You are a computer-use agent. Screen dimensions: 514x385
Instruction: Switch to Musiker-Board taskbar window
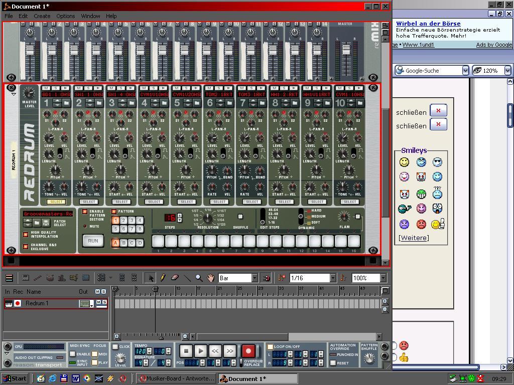[x=176, y=379]
